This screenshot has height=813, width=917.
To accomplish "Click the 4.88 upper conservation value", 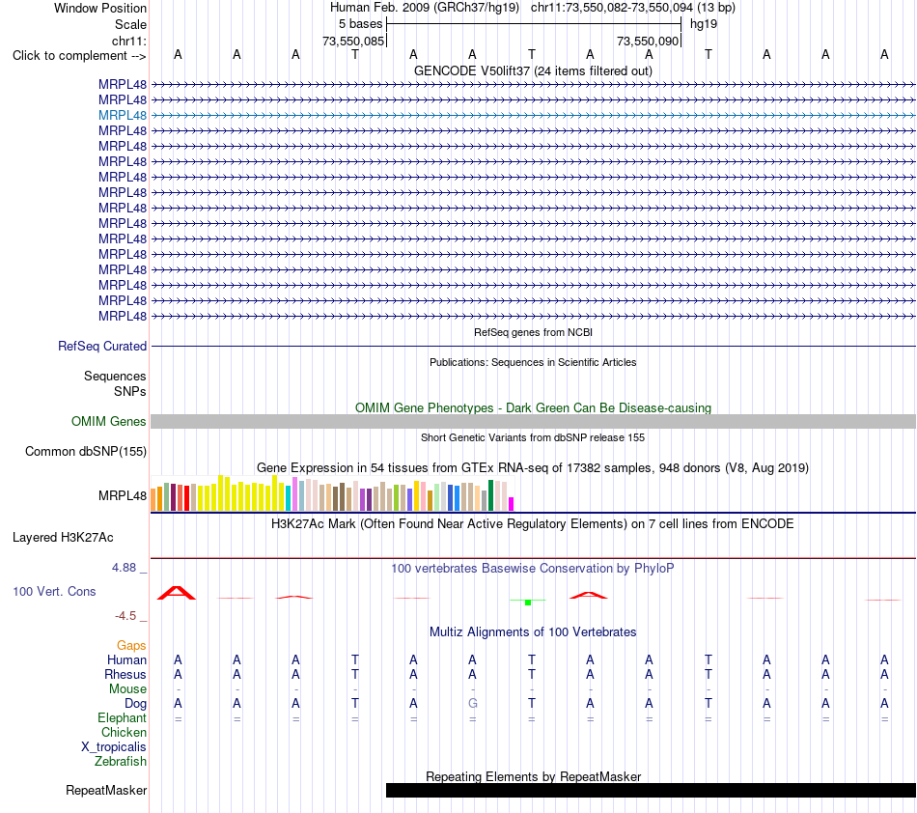I will click(124, 568).
